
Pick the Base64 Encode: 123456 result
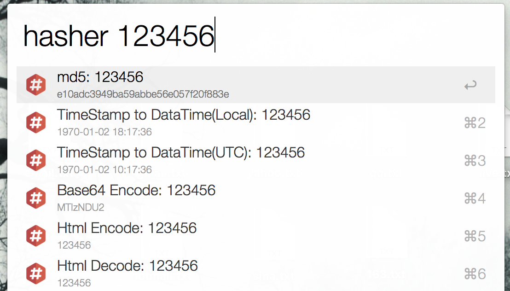click(x=256, y=198)
